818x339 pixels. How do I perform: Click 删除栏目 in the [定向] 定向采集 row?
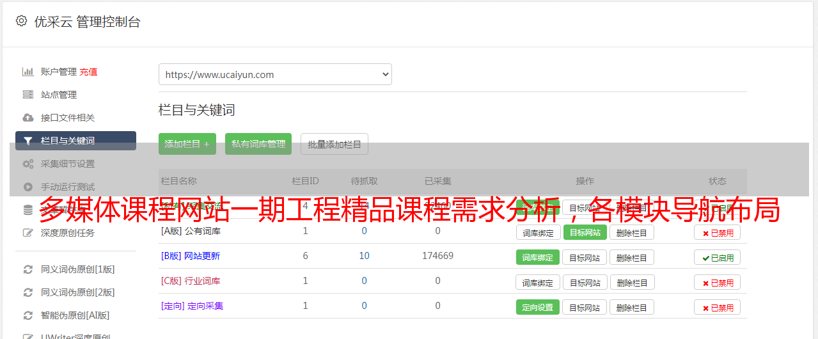click(x=632, y=307)
